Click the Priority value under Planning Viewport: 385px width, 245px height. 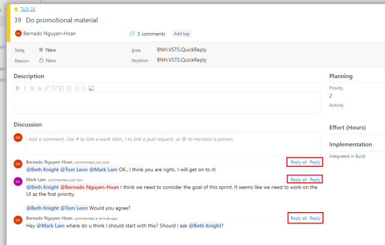pos(331,96)
